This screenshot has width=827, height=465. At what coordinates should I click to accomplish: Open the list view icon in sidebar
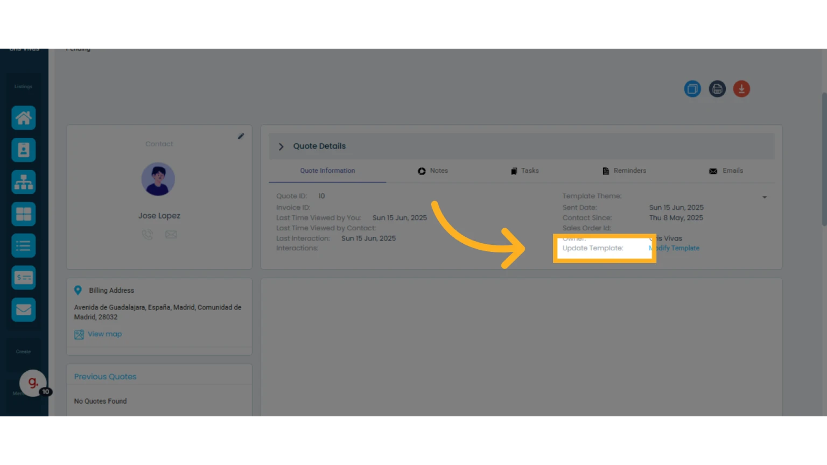[x=24, y=246]
